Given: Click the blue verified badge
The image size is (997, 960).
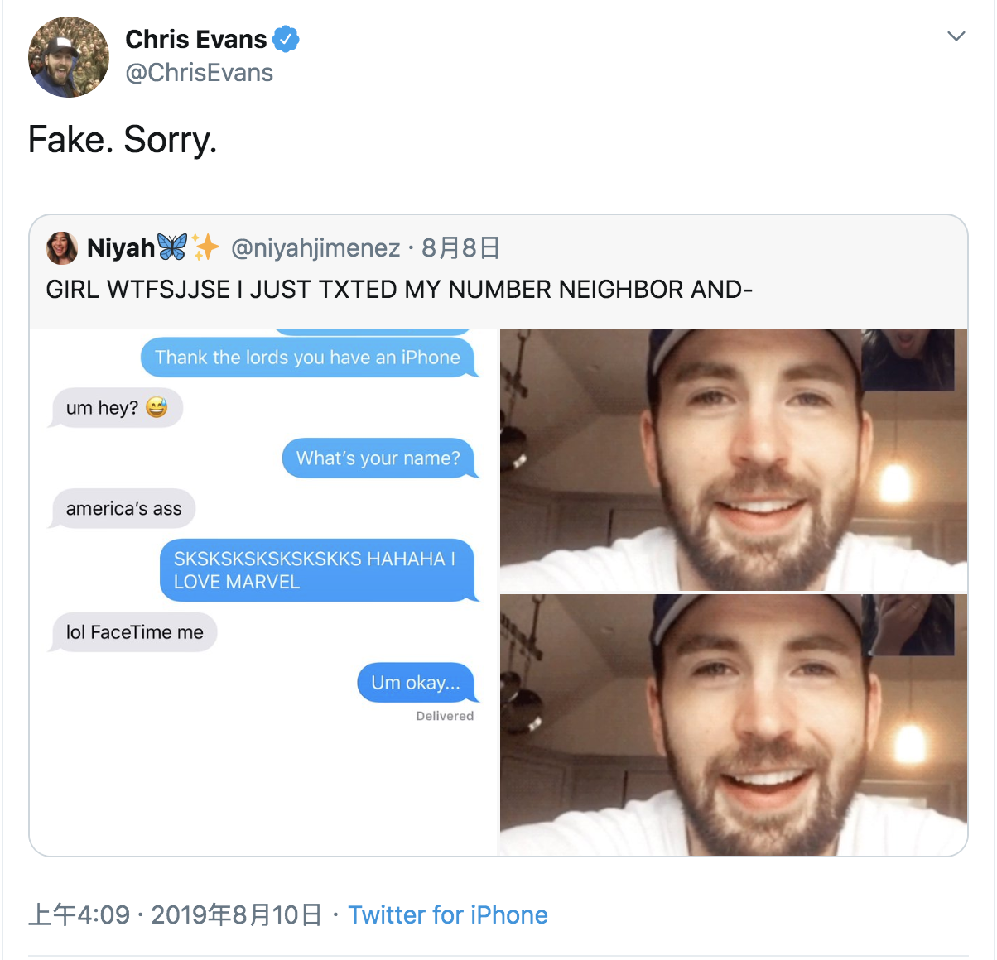Looking at the screenshot, I should tap(286, 39).
